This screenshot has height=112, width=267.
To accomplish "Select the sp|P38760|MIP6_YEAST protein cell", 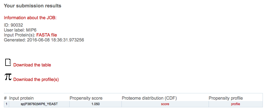I will coord(39,104).
